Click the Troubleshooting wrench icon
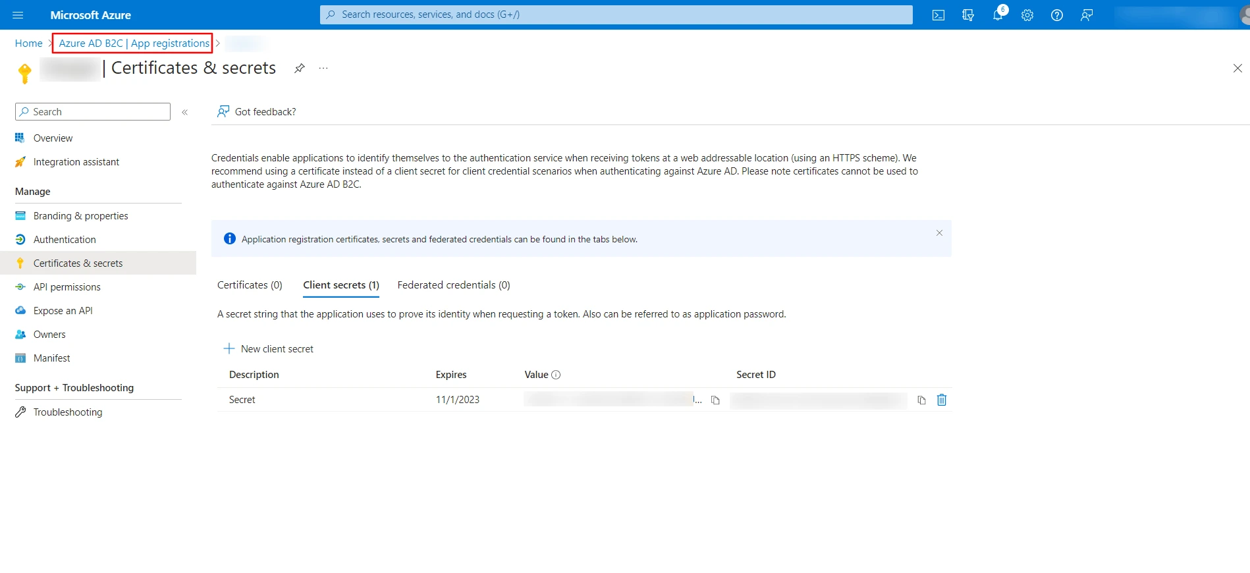Screen dimensions: 1250x573 click(x=20, y=412)
